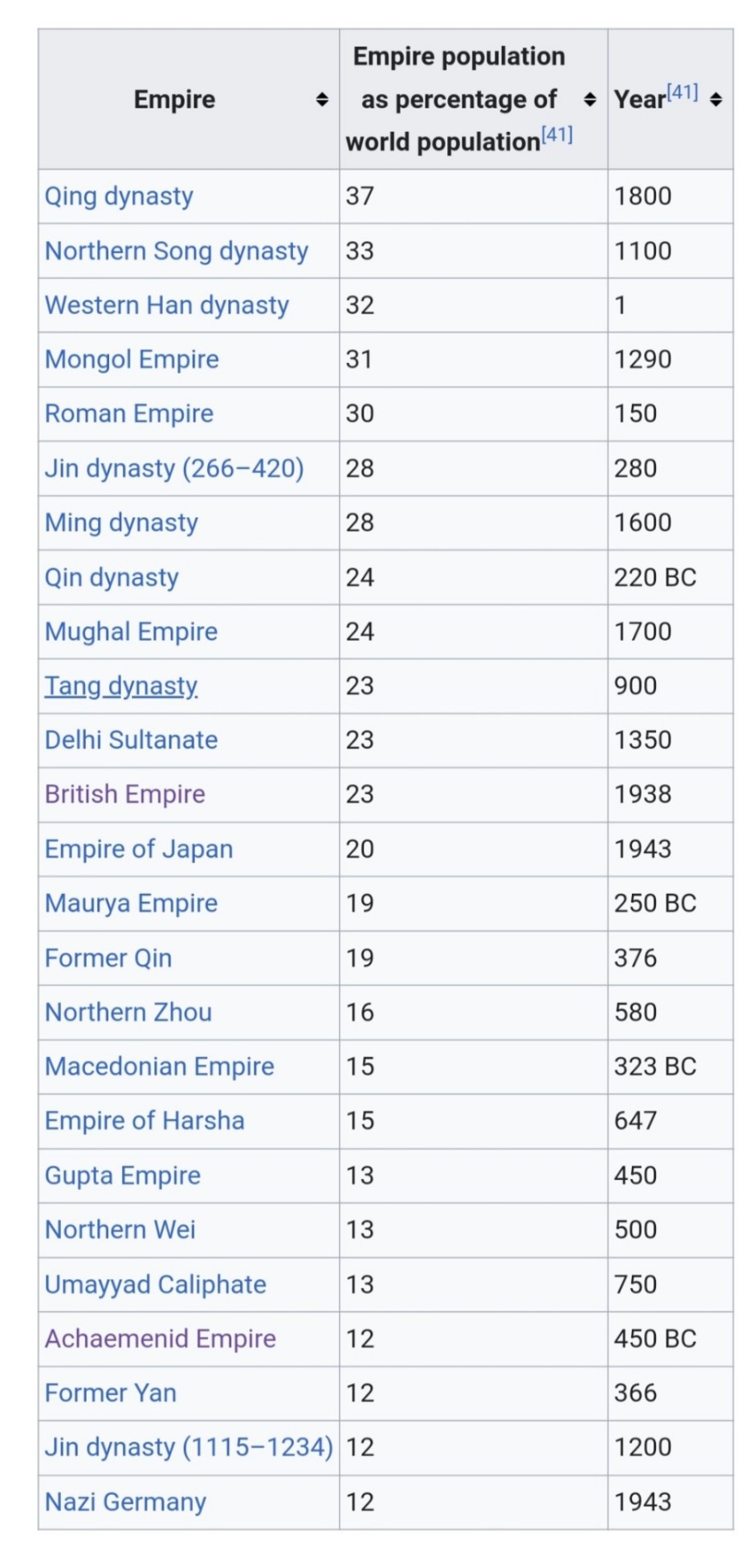
Task: Open the Qing dynasty article
Action: (x=119, y=196)
